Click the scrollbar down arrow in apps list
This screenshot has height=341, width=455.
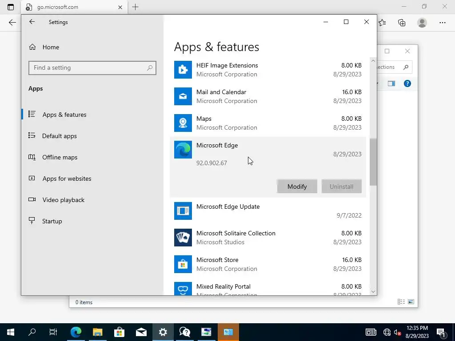tap(373, 292)
